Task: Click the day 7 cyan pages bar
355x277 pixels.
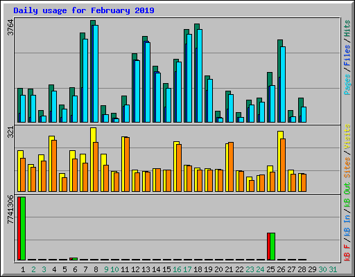Action: click(x=85, y=81)
